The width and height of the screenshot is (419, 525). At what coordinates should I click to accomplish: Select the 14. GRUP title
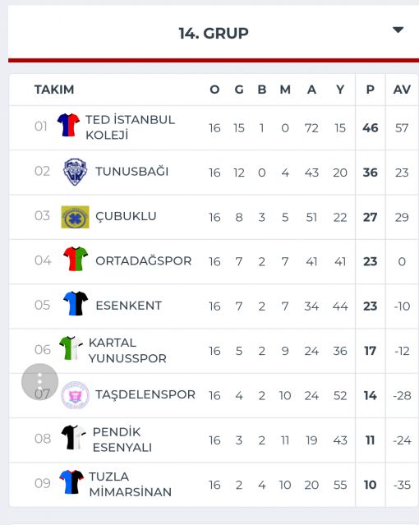(x=214, y=33)
